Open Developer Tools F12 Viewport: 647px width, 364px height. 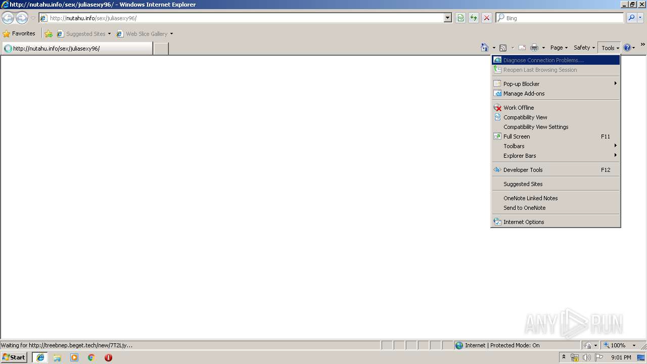tap(556, 170)
